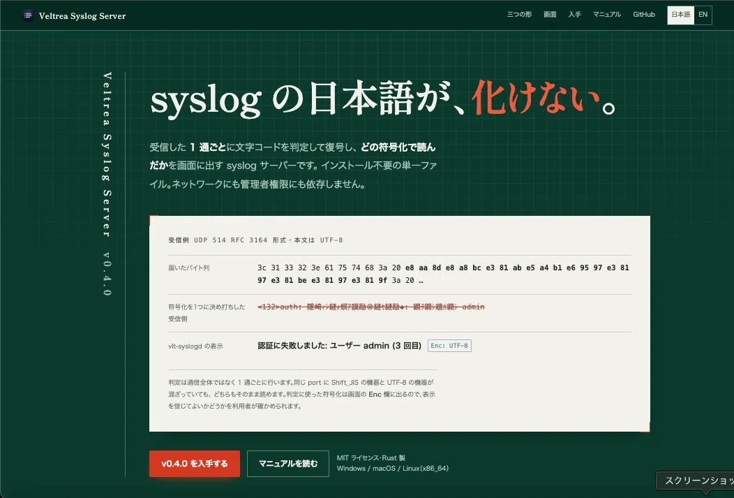Click the paragraph beginning 判定は通信全体ではなく
The width and height of the screenshot is (734, 498).
click(x=302, y=395)
